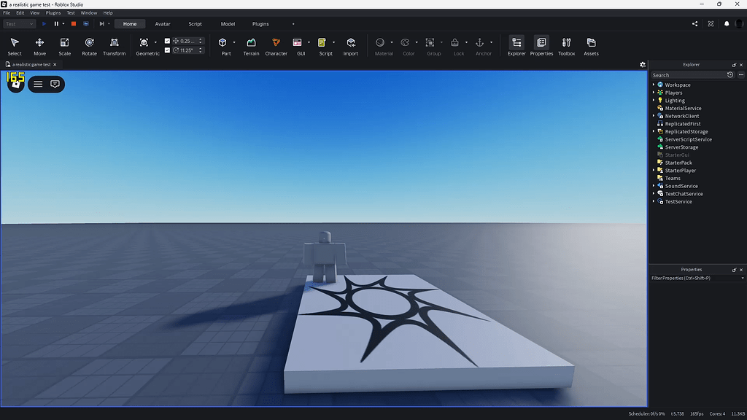Select StarterPack in Explorer
This screenshot has width=747, height=420.
tap(678, 163)
